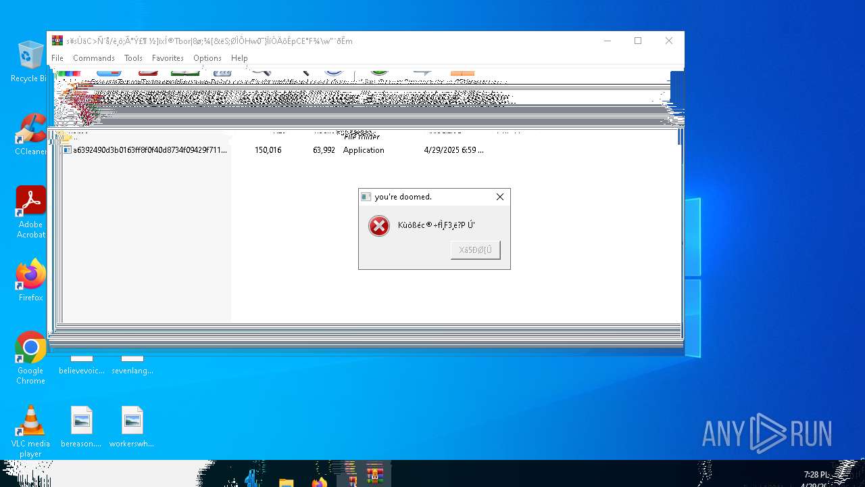Open the Favorites menu

pyautogui.click(x=168, y=58)
